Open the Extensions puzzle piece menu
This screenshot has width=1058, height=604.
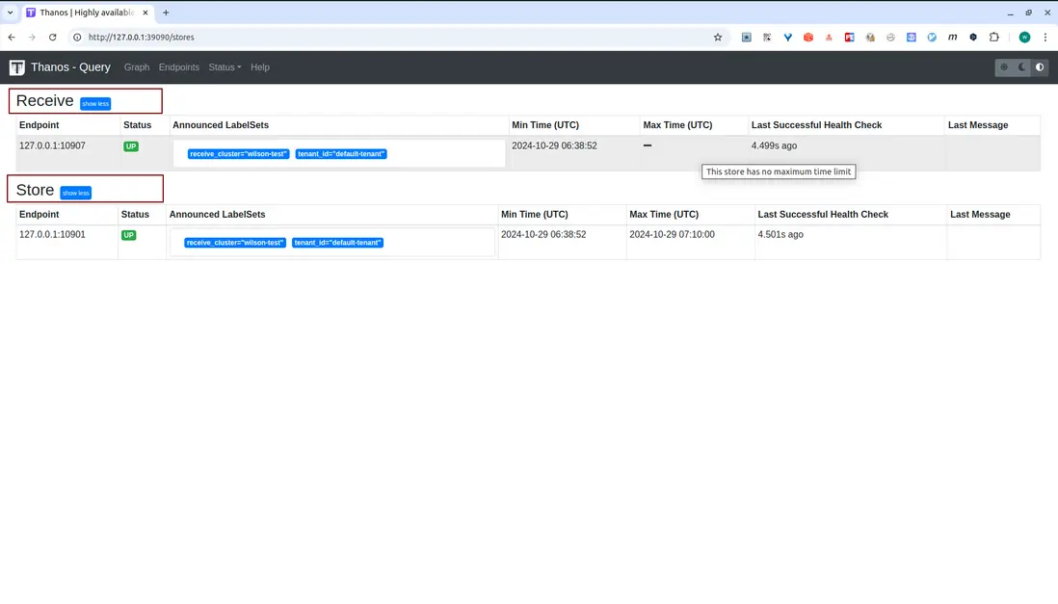(x=993, y=38)
